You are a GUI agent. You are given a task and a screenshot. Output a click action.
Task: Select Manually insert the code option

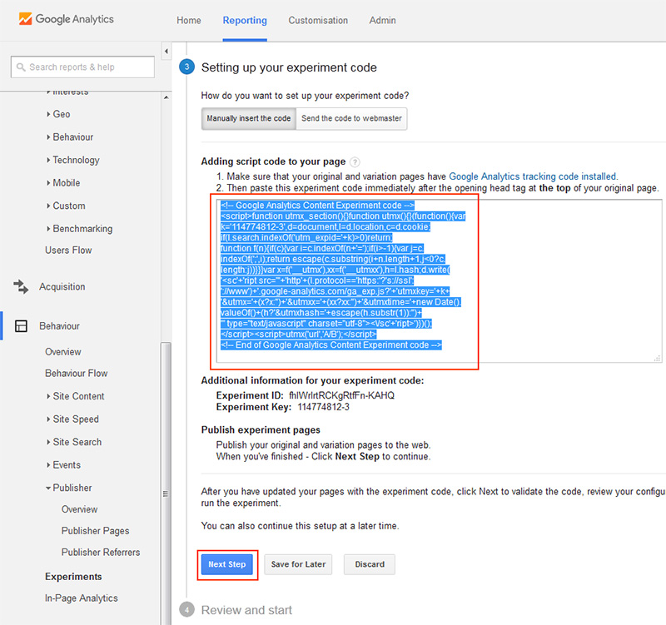pyautogui.click(x=248, y=118)
